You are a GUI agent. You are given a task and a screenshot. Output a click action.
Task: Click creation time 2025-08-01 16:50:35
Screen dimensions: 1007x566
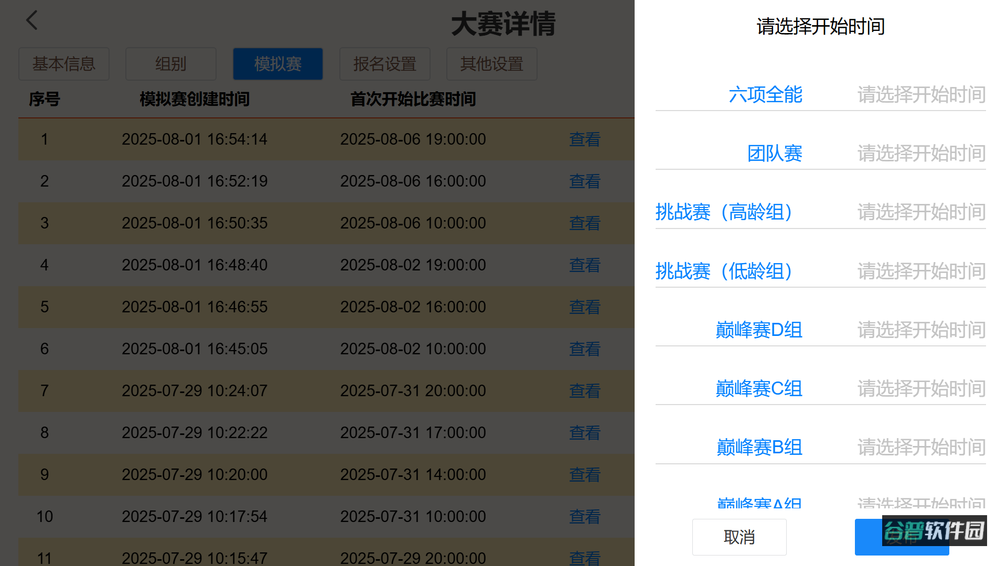click(x=195, y=223)
